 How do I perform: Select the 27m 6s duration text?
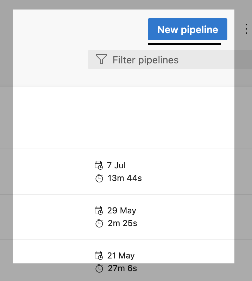(x=122, y=269)
